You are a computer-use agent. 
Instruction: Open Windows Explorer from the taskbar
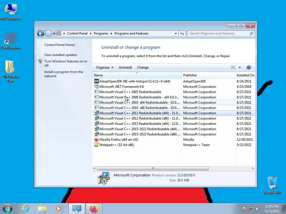[42, 208]
